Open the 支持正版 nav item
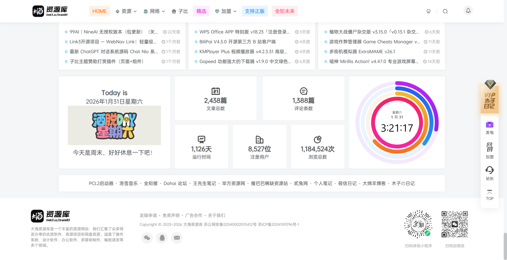 point(255,11)
